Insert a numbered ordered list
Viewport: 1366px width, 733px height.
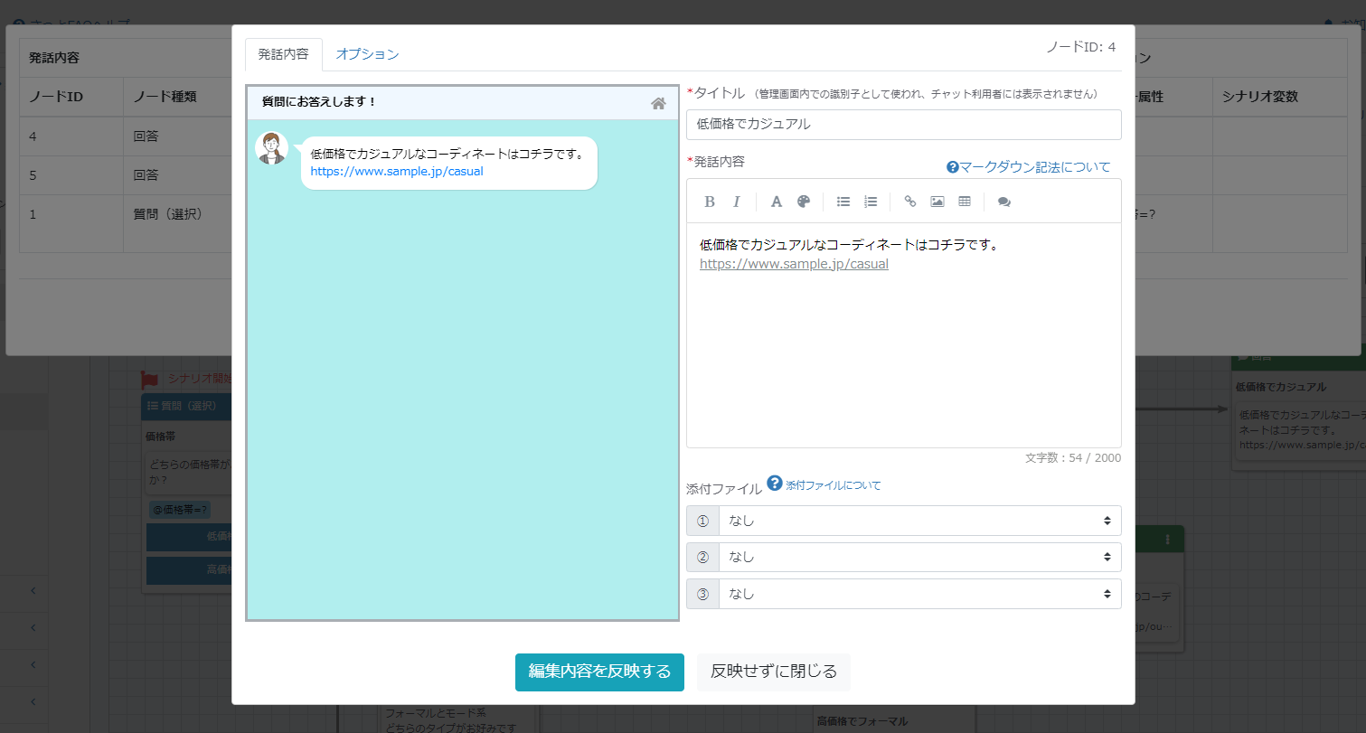point(871,202)
